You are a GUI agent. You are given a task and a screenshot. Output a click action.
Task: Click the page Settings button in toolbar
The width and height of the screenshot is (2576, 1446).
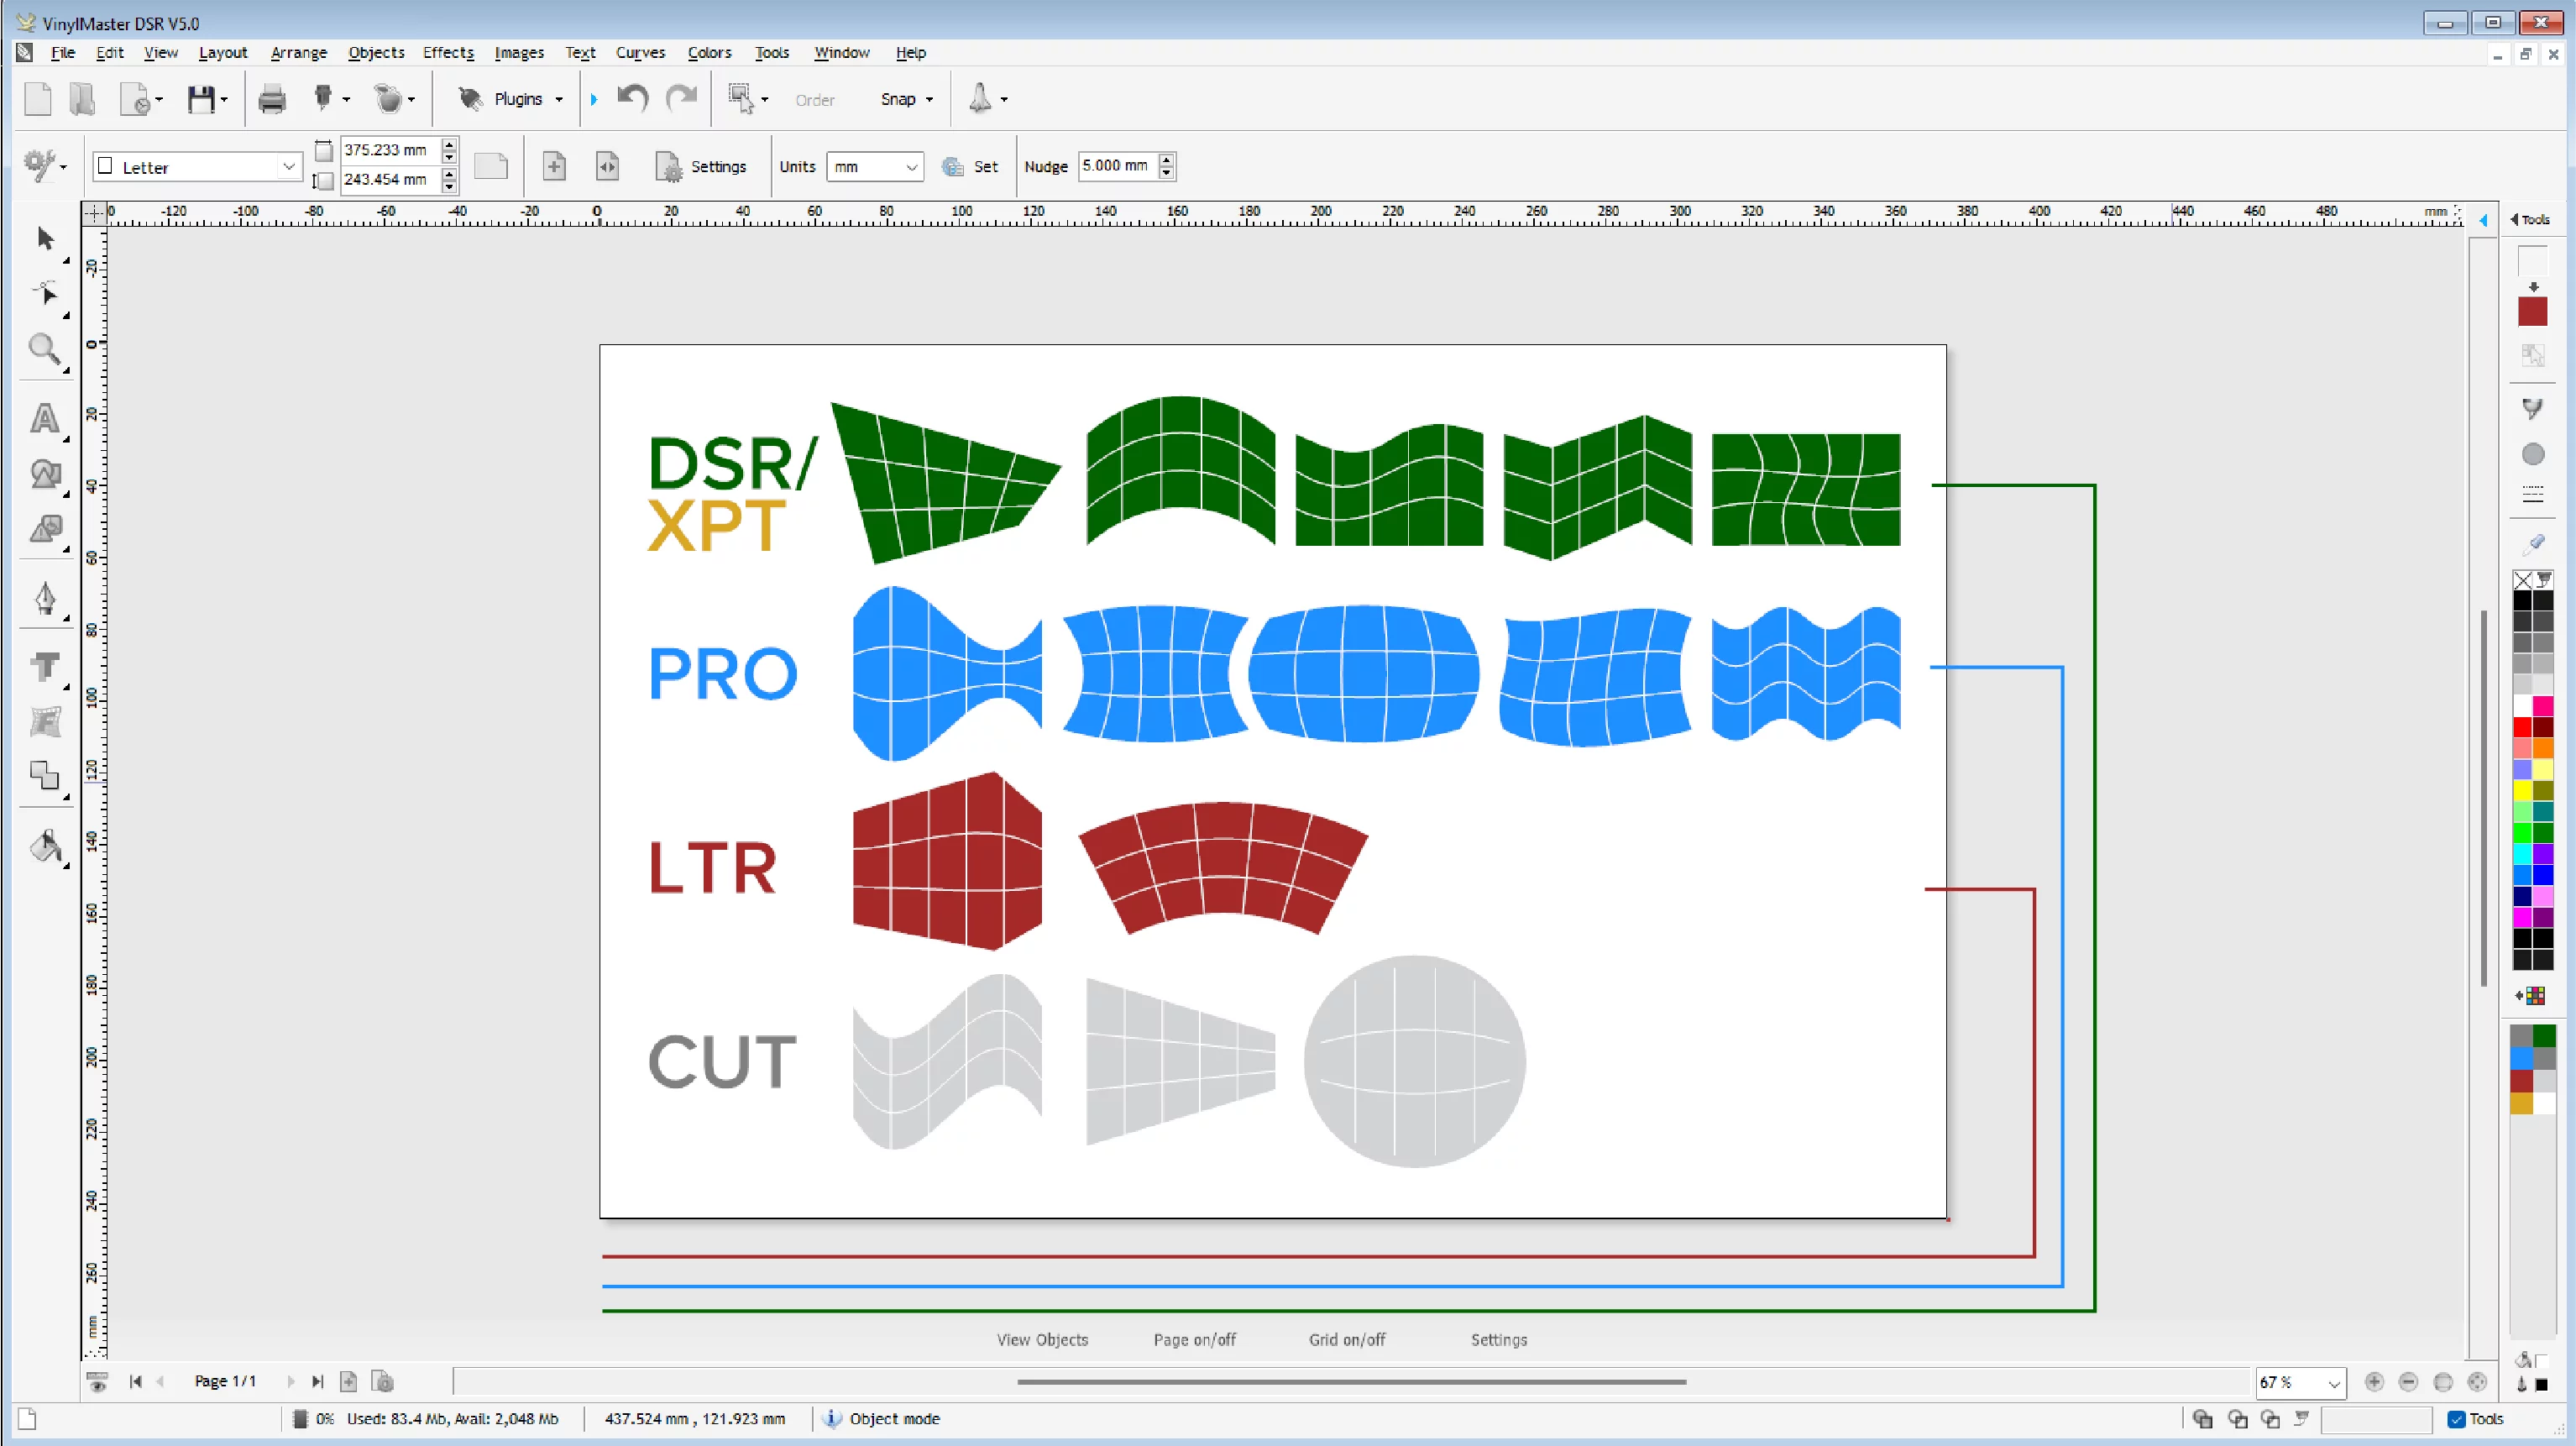pyautogui.click(x=700, y=167)
